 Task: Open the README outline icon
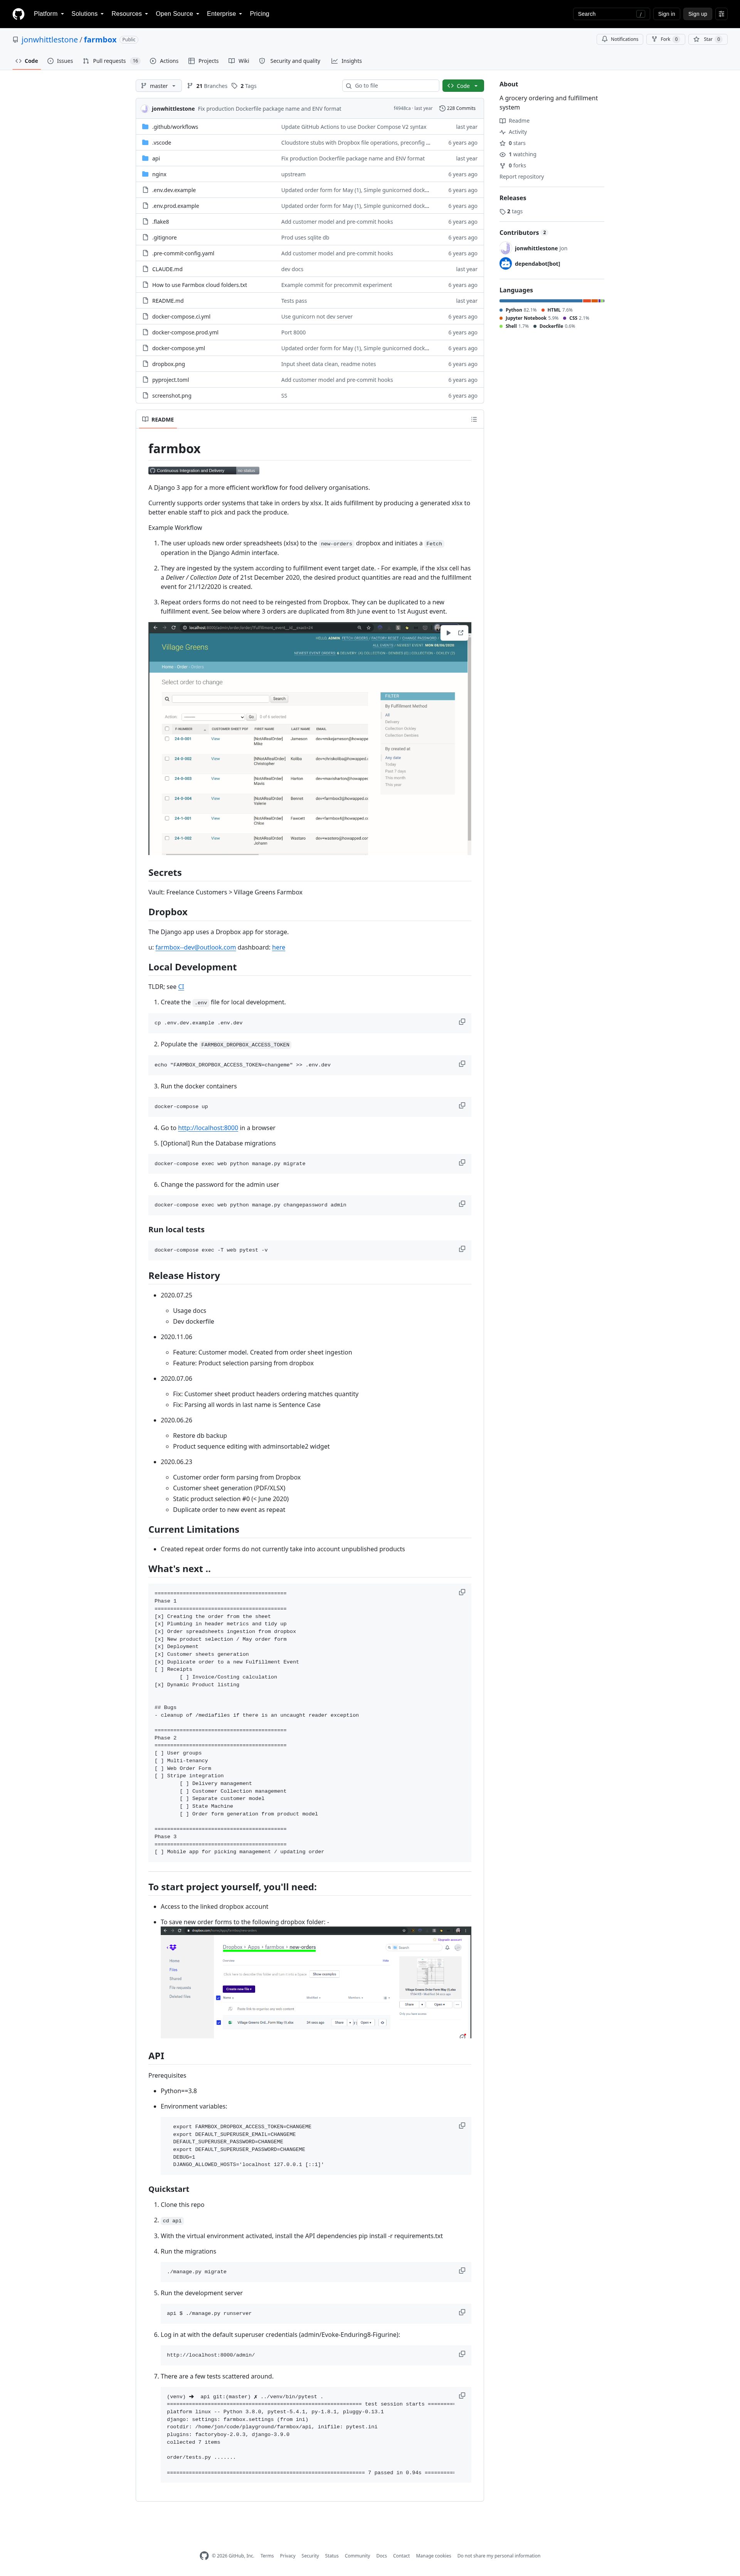(473, 419)
